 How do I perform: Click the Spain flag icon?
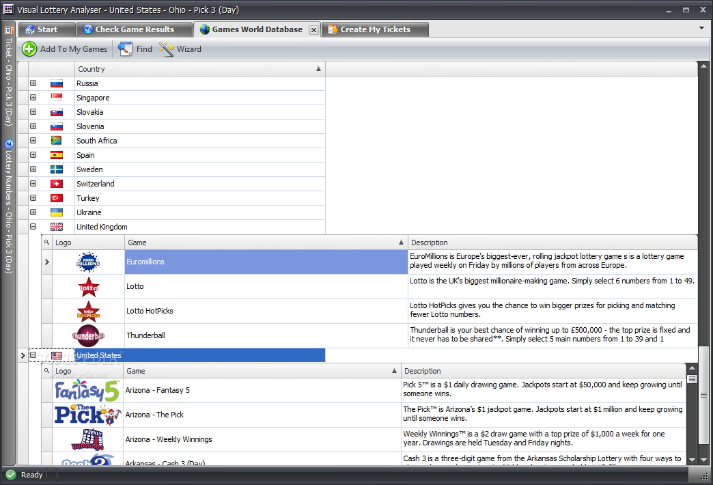57,155
